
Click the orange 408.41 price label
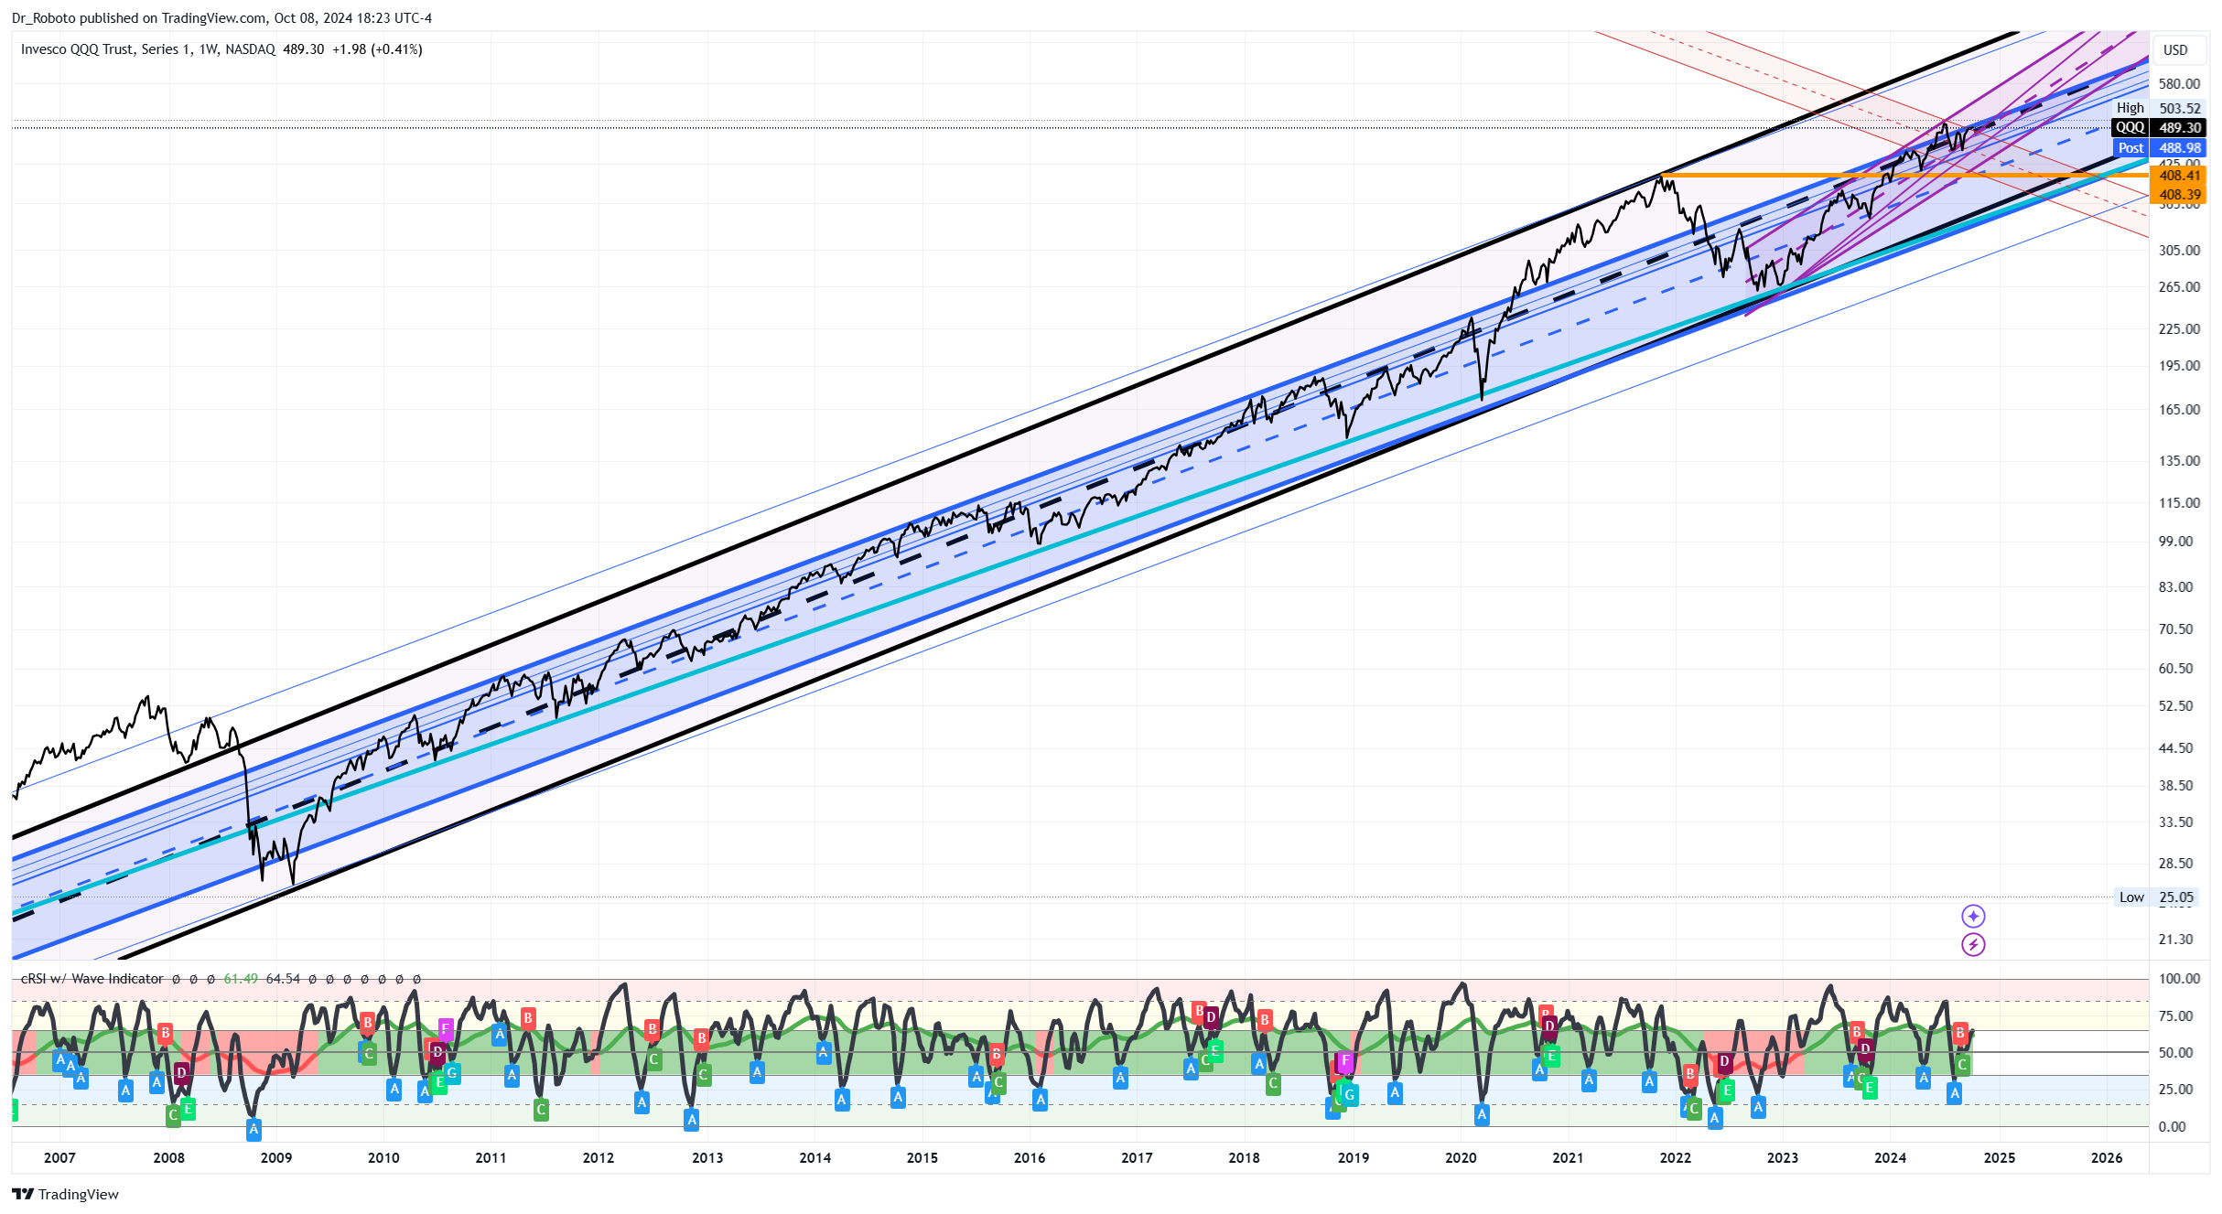2178,176
